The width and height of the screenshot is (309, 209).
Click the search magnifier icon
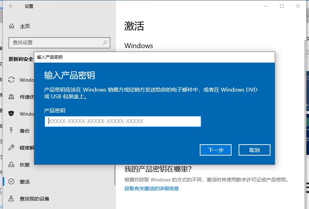tap(105, 42)
